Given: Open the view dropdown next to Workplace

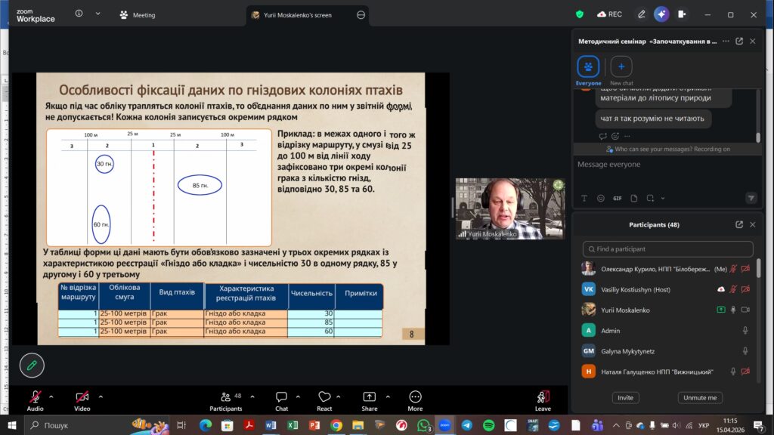Looking at the screenshot, I should 98,14.
